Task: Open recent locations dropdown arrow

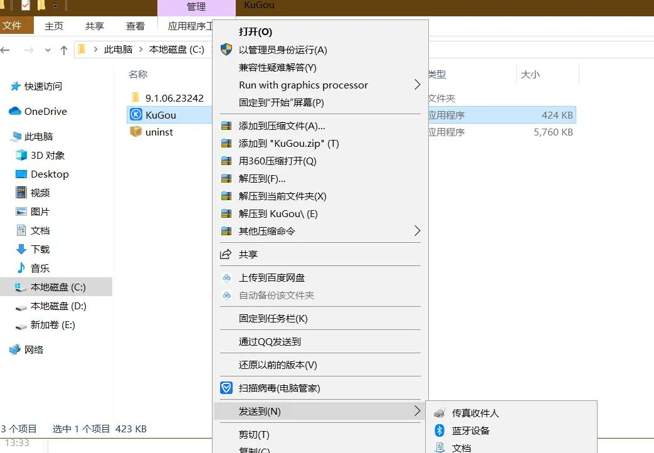Action: (48, 51)
